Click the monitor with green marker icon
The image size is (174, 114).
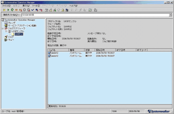54,10
